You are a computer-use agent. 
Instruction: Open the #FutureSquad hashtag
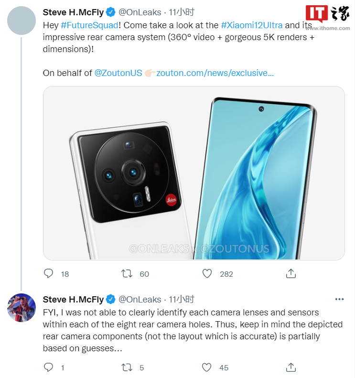click(x=90, y=25)
